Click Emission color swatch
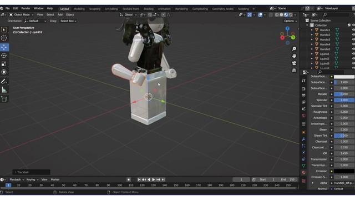355x200 pixels. (x=344, y=171)
